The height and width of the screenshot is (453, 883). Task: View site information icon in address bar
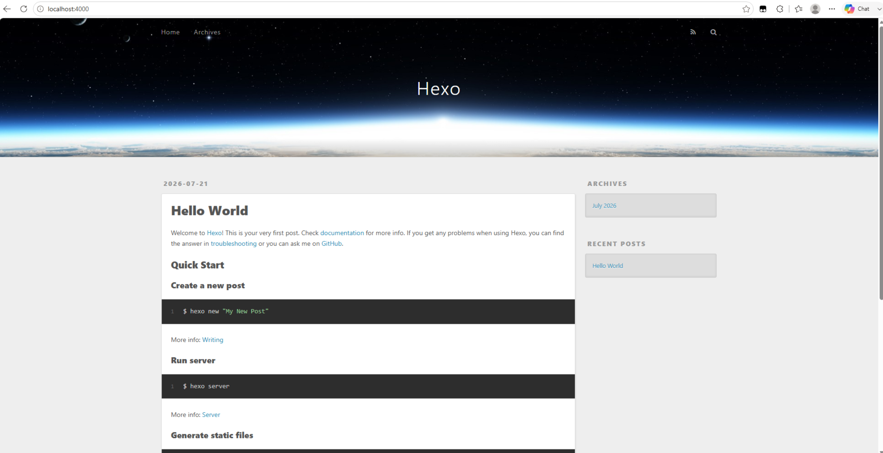[x=40, y=9]
